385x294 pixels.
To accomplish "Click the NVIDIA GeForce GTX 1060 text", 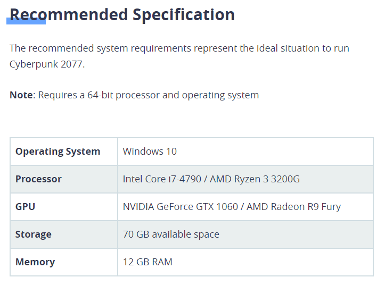I will click(x=181, y=207).
